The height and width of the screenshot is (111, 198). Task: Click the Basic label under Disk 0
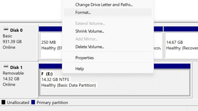coord(7,36)
